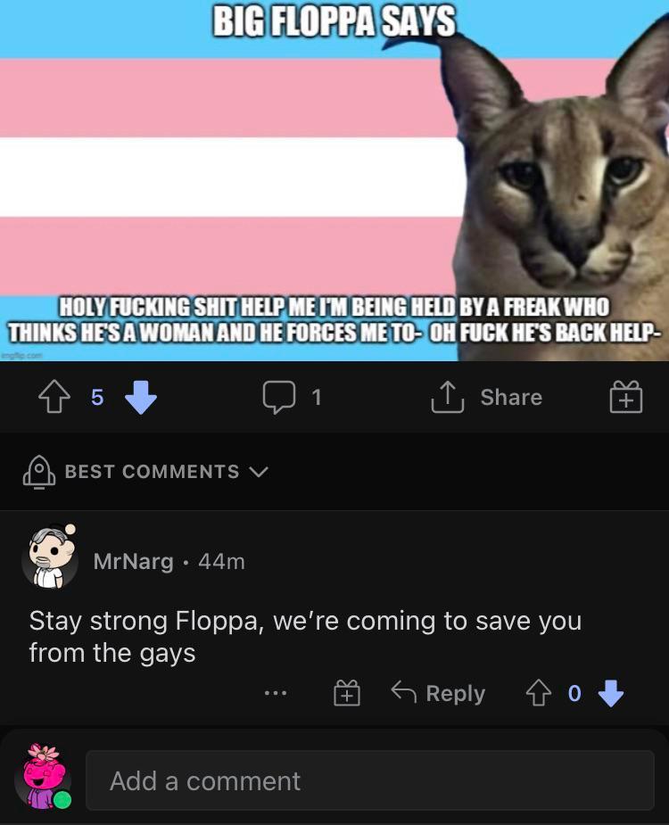The image size is (669, 825).
Task: Click the reply arrow icon on comment
Action: point(404,692)
